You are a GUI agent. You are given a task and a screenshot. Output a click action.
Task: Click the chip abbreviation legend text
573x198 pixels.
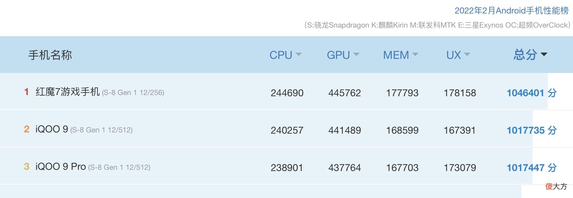point(437,25)
